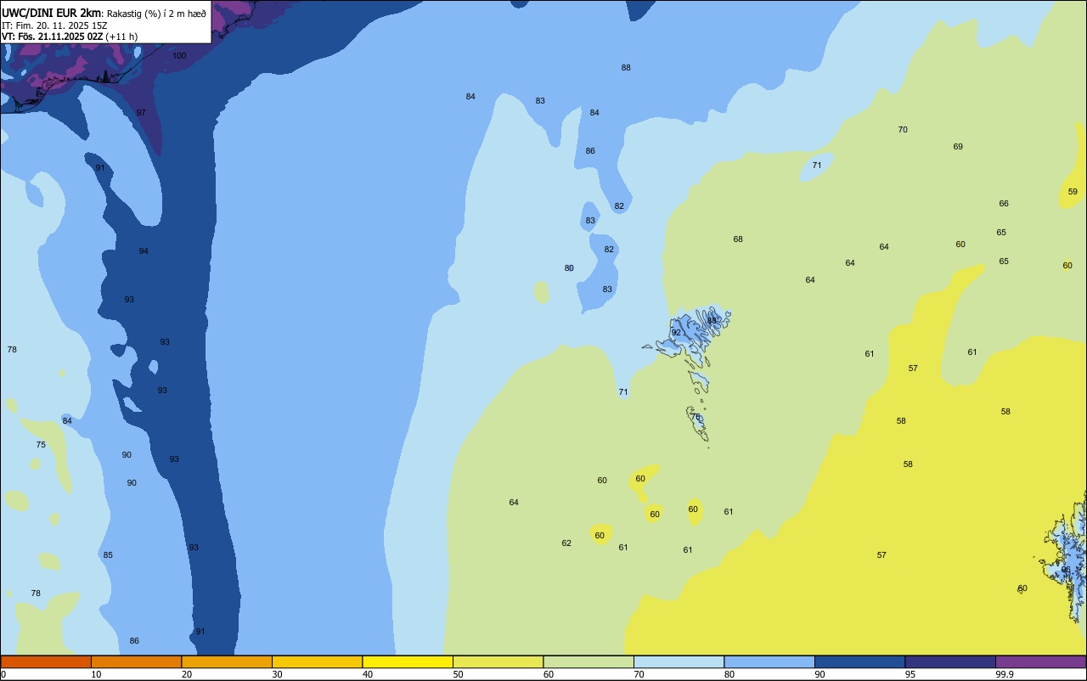Click the legend tick label '0'
Viewport: 1087px width, 681px height.
(3, 674)
